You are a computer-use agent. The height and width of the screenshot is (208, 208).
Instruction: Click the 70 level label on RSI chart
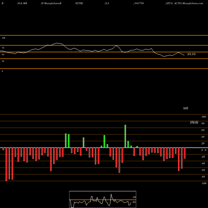point(3,48)
